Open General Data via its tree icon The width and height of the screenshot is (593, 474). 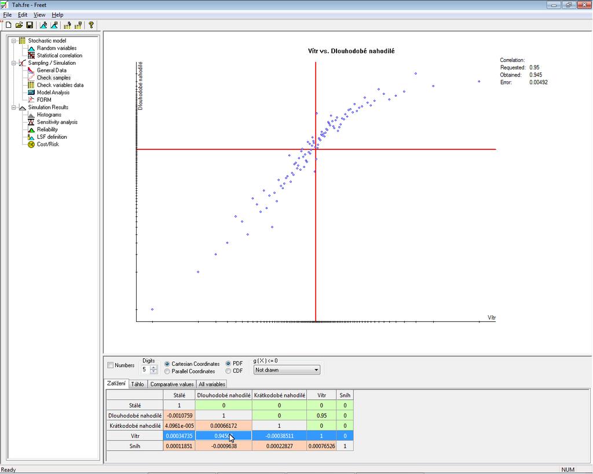pyautogui.click(x=31, y=70)
